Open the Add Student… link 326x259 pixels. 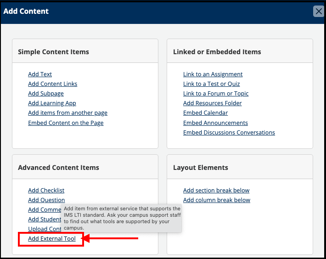click(x=45, y=220)
